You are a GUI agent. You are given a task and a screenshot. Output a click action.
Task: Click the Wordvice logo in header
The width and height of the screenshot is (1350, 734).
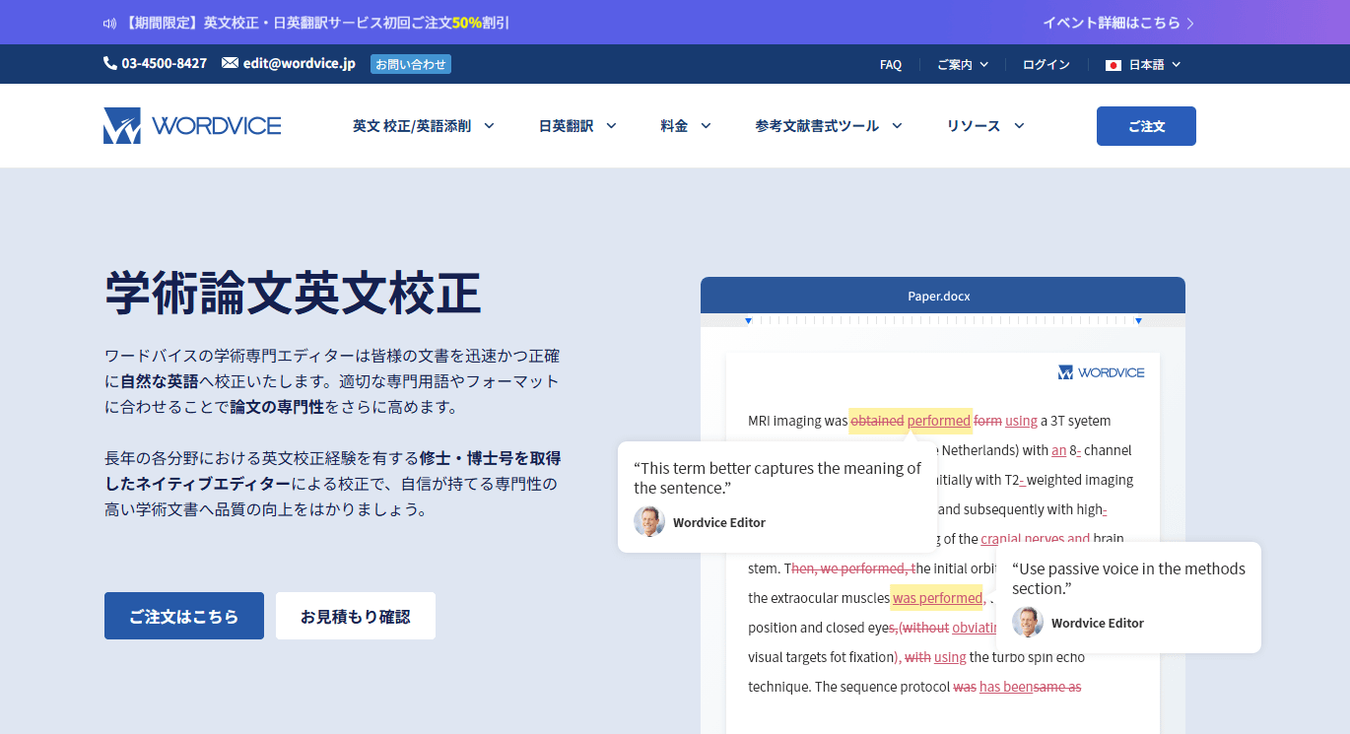tap(192, 126)
